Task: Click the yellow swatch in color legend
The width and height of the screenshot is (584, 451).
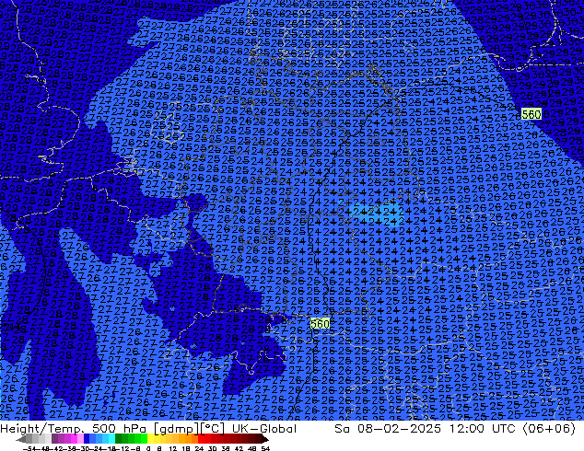Action: (x=150, y=438)
